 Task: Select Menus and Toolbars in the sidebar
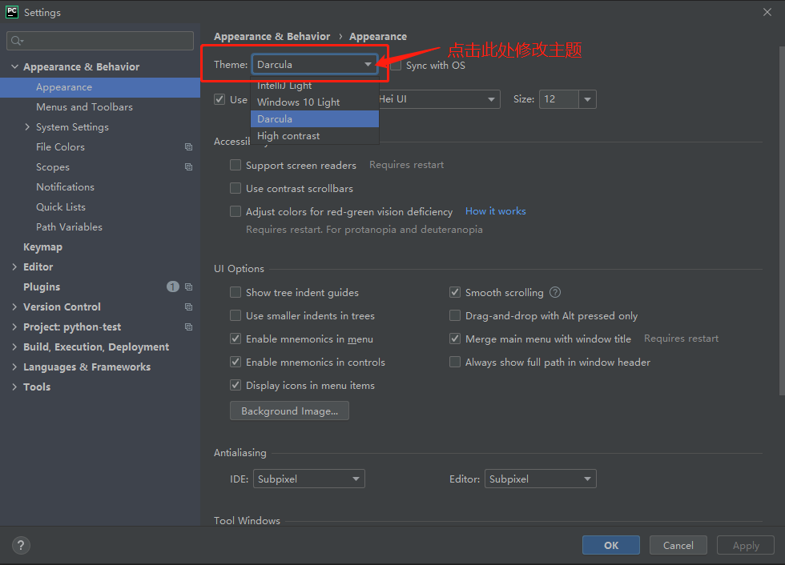83,106
